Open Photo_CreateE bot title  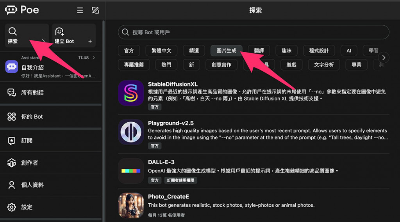click(168, 197)
